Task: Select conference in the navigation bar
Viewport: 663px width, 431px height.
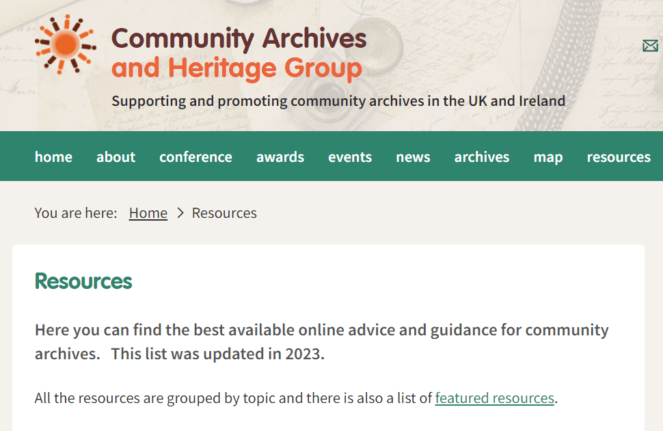Action: tap(195, 157)
